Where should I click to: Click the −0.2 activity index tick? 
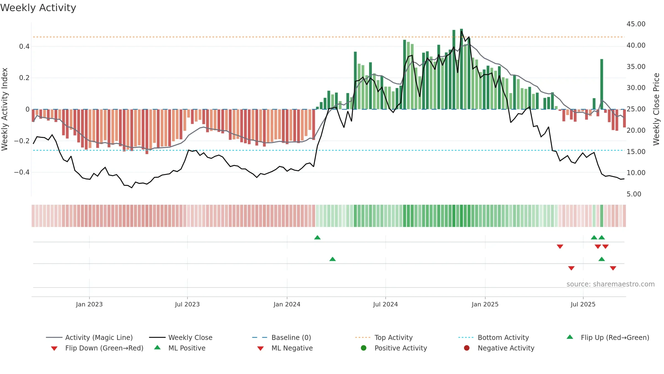pyautogui.click(x=22, y=141)
